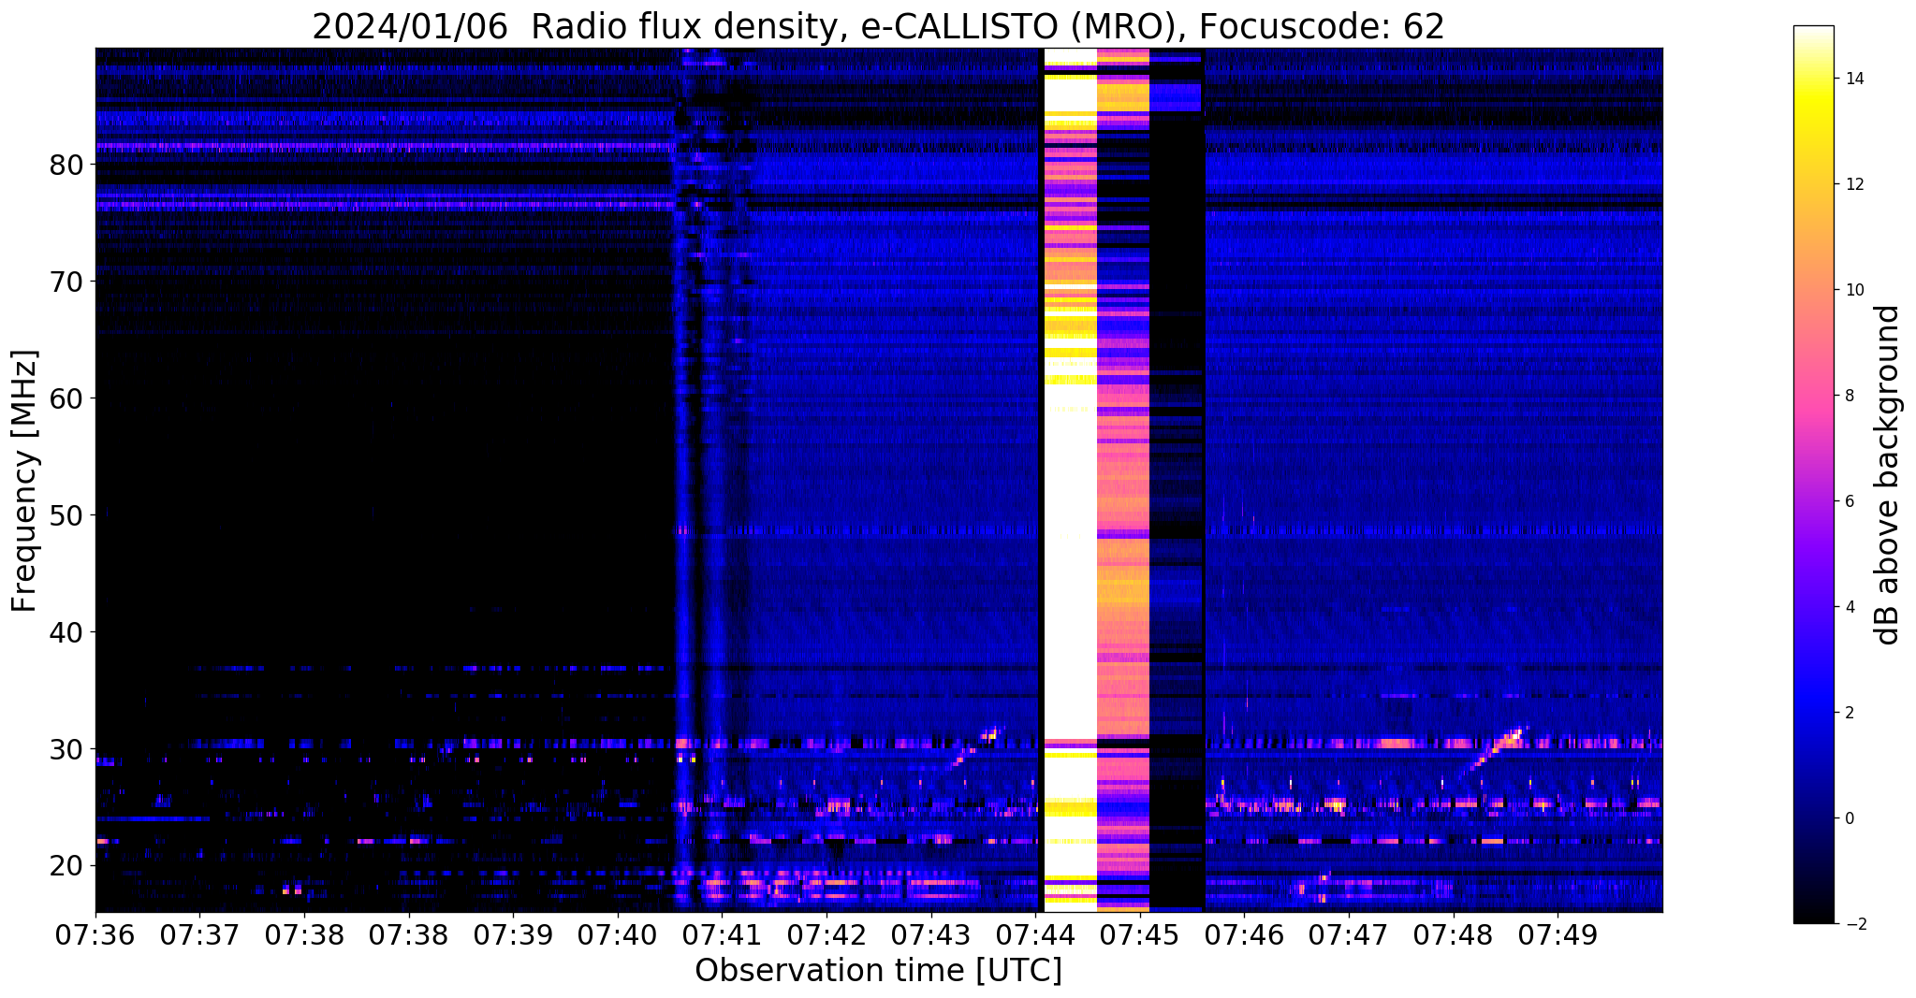The image size is (1916, 998).
Task: Click the 07:39 time tick label
Action: point(513,934)
